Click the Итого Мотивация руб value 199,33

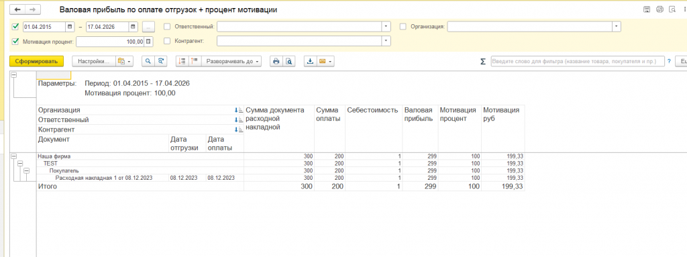[x=513, y=187]
